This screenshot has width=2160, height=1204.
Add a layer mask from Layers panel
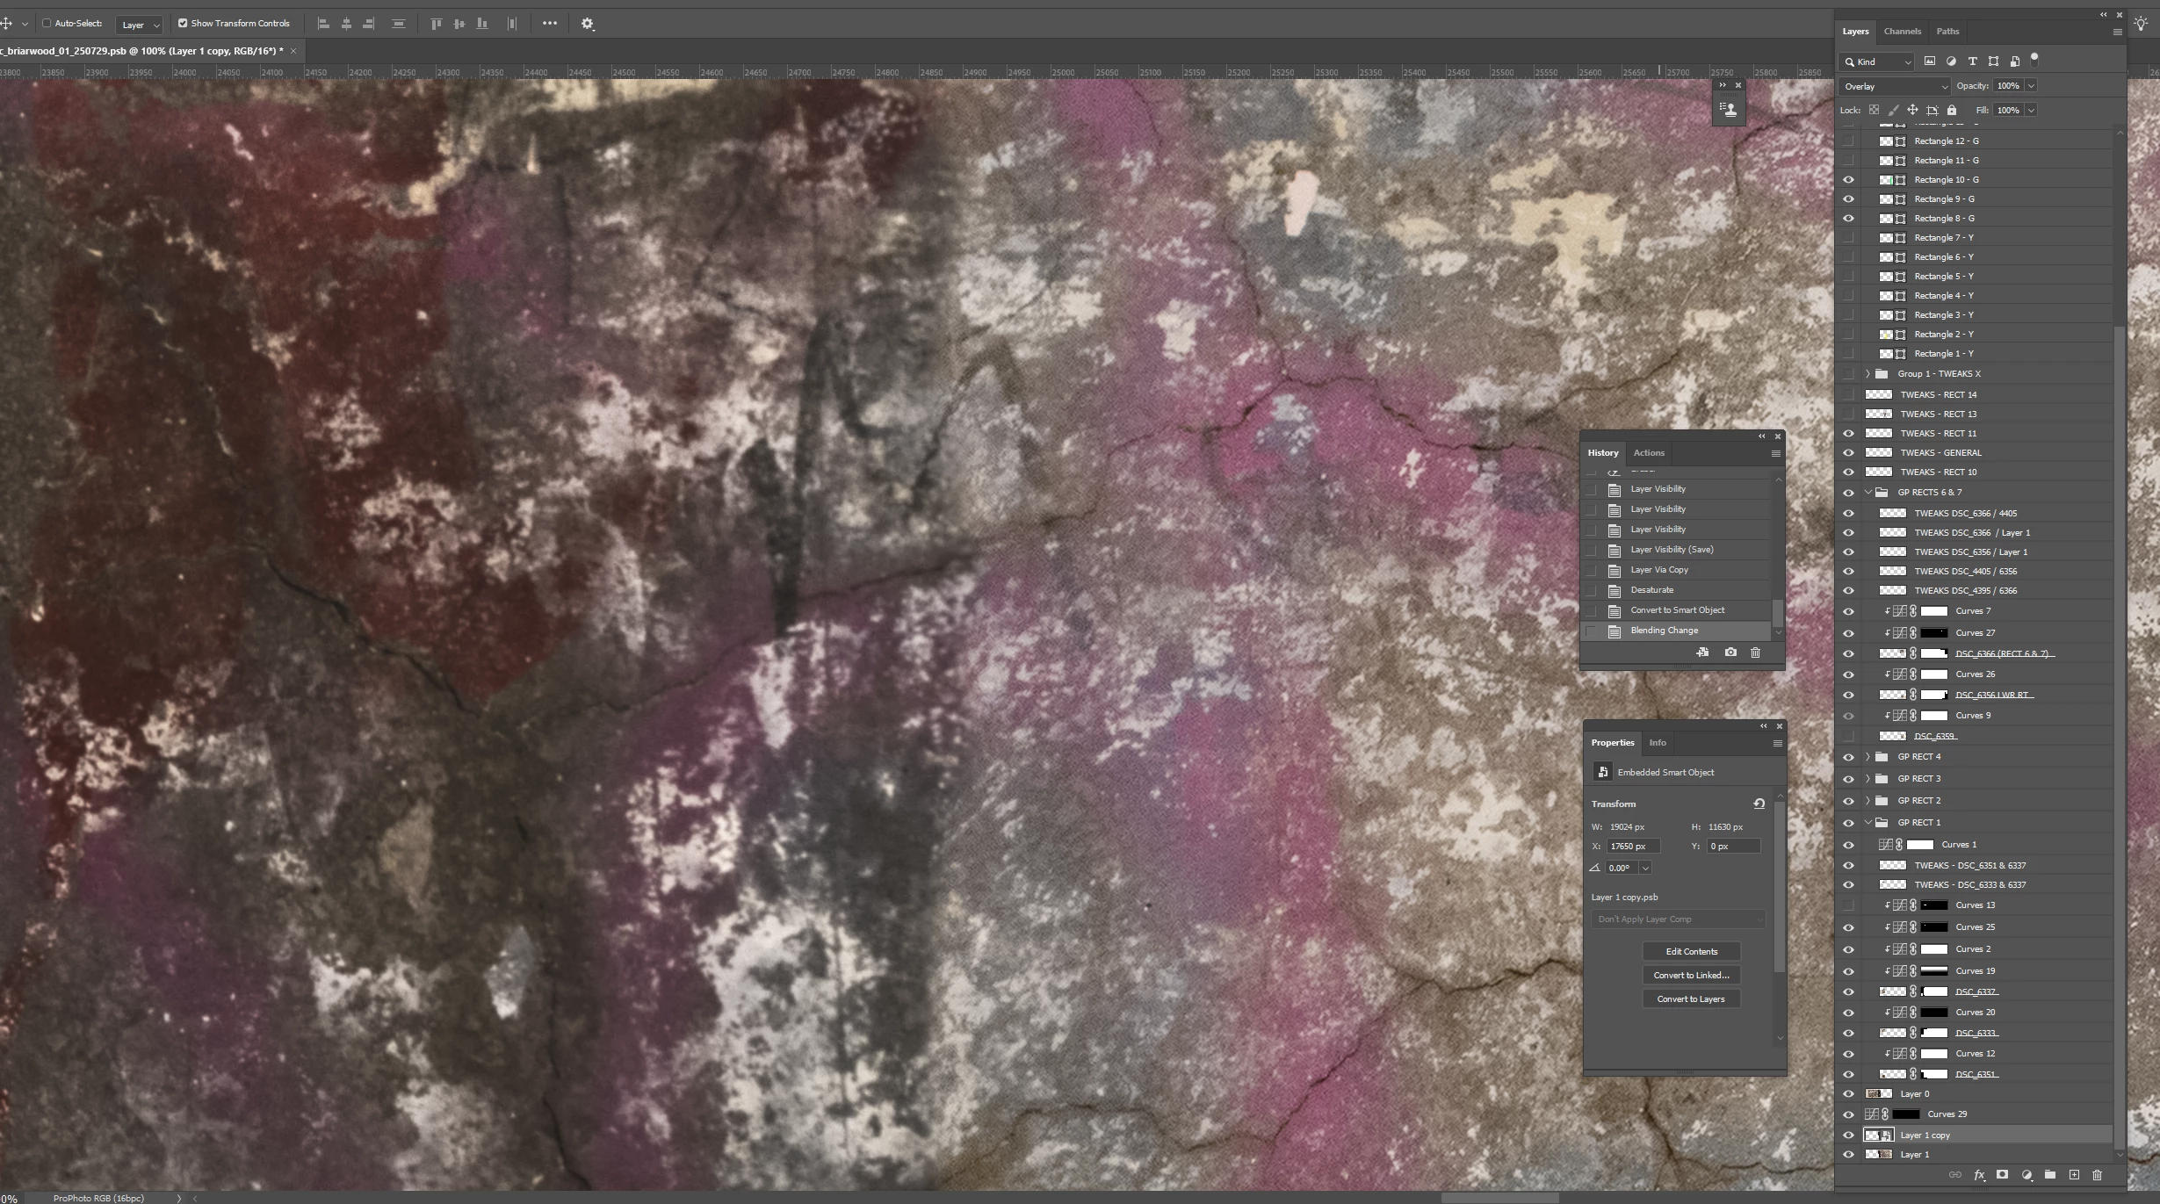click(2002, 1175)
